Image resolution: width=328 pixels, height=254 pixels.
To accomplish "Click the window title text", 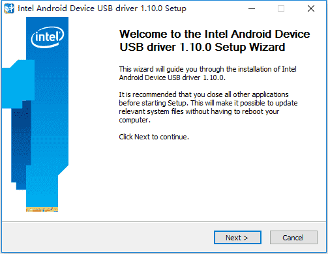I will click(x=102, y=8).
